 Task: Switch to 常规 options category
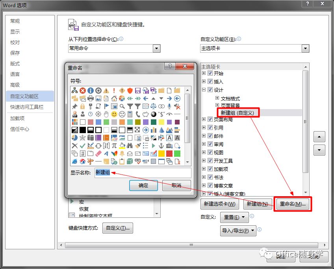15,21
